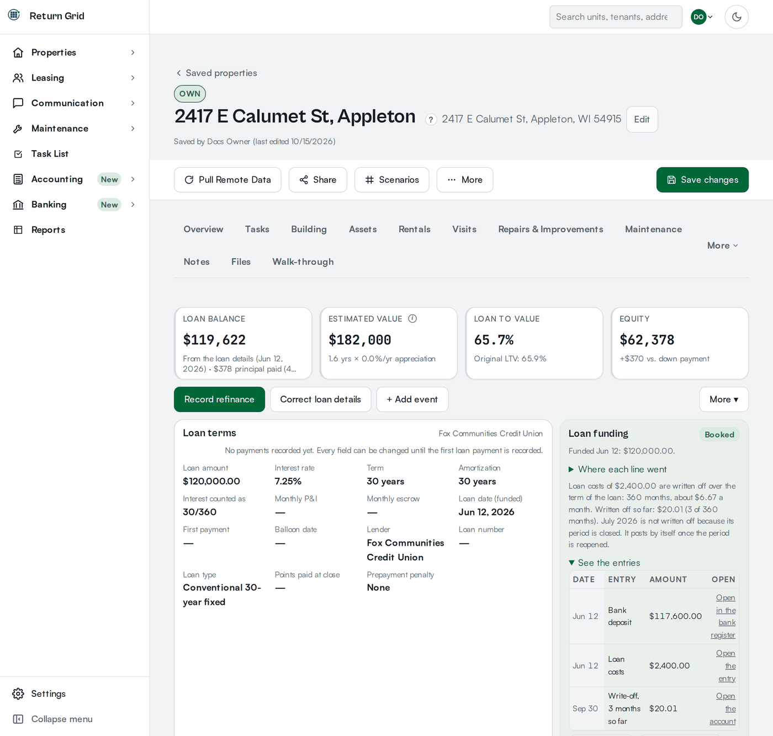Click the + Add event button
The image size is (773, 736).
point(412,399)
